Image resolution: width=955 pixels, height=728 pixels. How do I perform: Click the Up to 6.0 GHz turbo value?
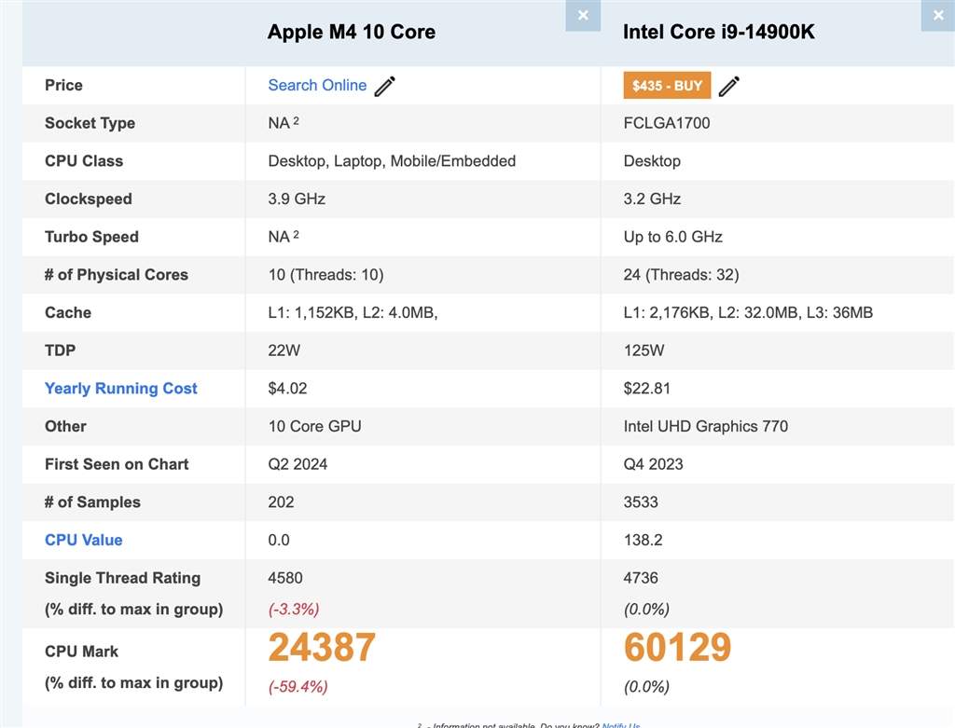point(673,237)
